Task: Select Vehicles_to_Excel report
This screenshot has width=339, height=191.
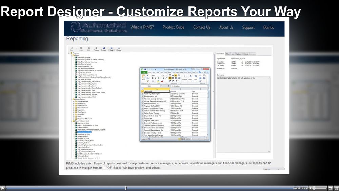Action: [x=83, y=156]
